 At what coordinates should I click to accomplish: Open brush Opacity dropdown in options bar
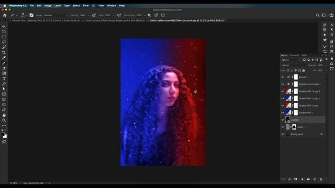point(88,15)
